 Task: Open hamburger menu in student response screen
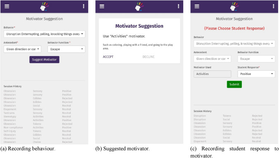click(197, 7)
